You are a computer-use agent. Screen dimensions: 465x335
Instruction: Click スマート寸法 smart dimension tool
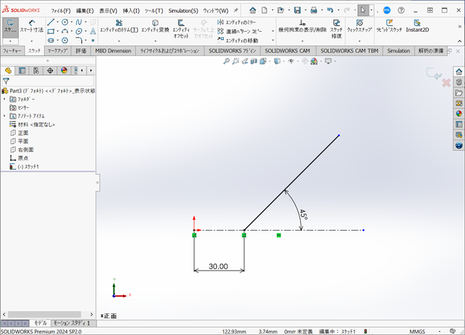click(32, 27)
